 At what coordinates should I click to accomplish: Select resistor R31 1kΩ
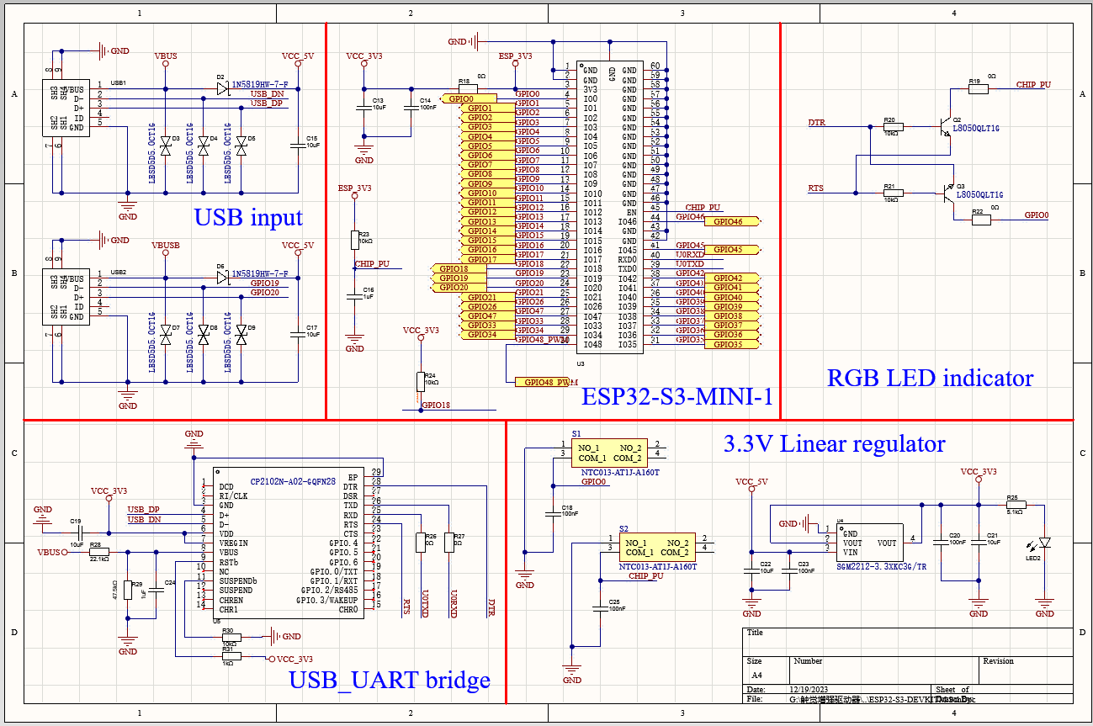pos(231,655)
